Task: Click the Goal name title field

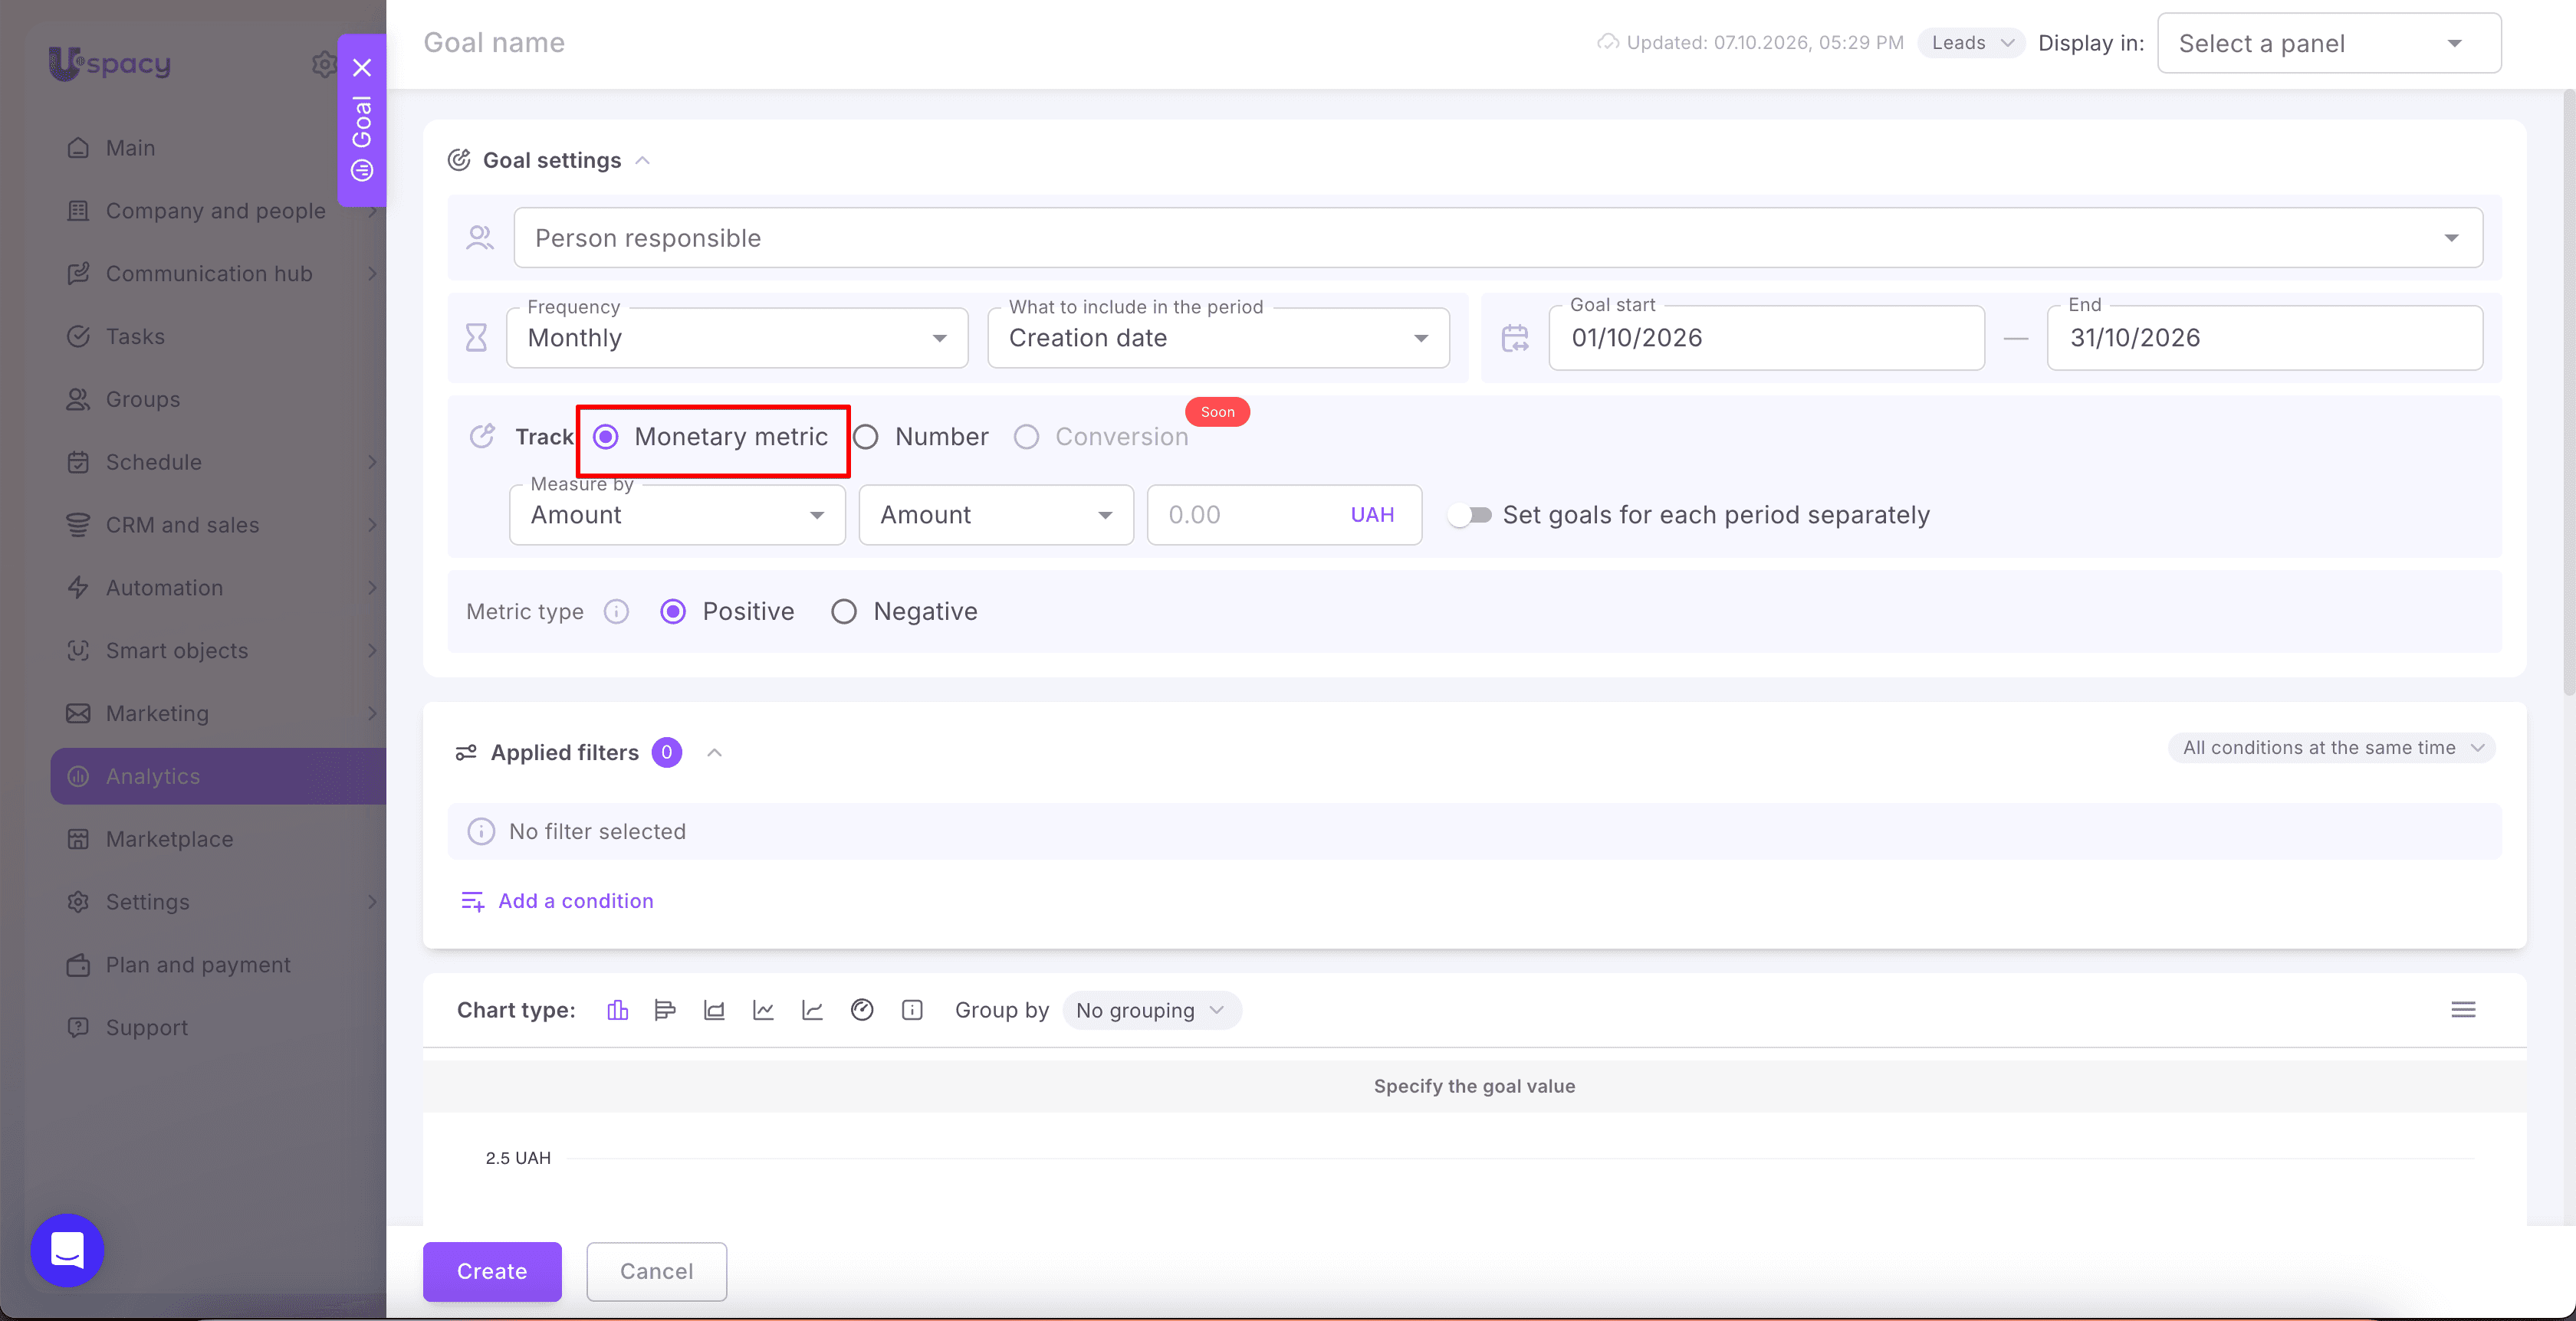Action: tap(494, 43)
